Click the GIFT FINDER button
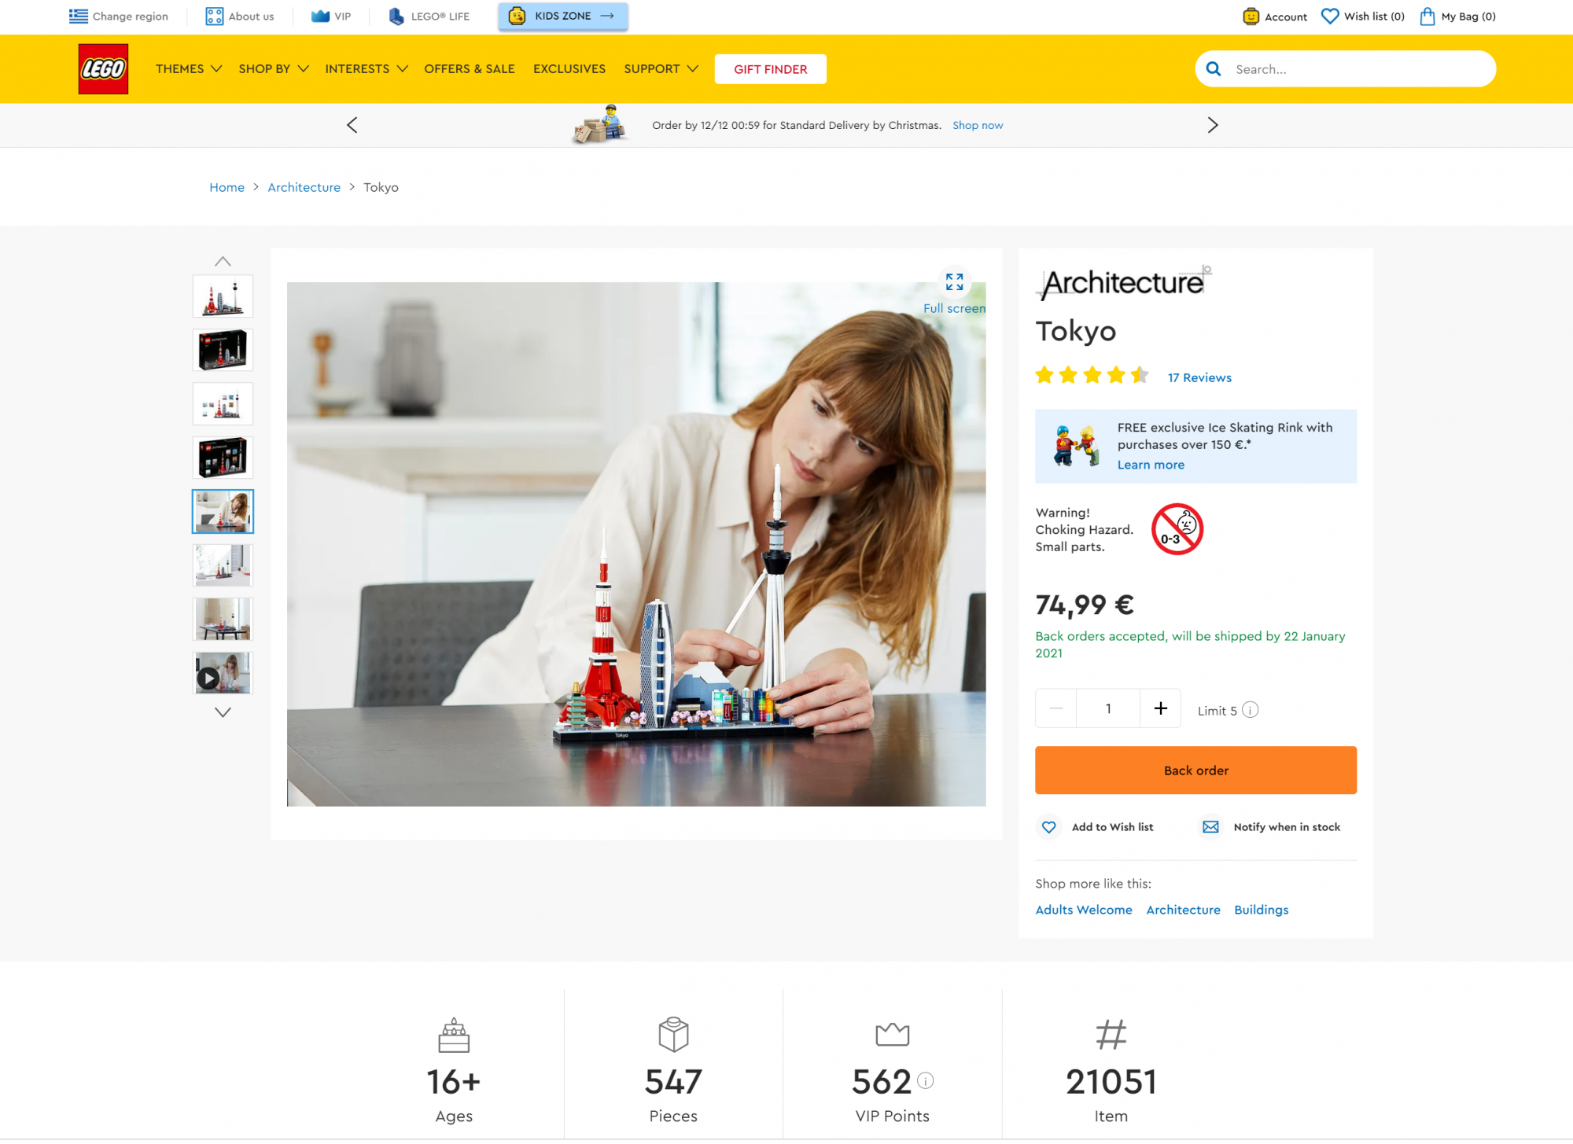 point(771,69)
